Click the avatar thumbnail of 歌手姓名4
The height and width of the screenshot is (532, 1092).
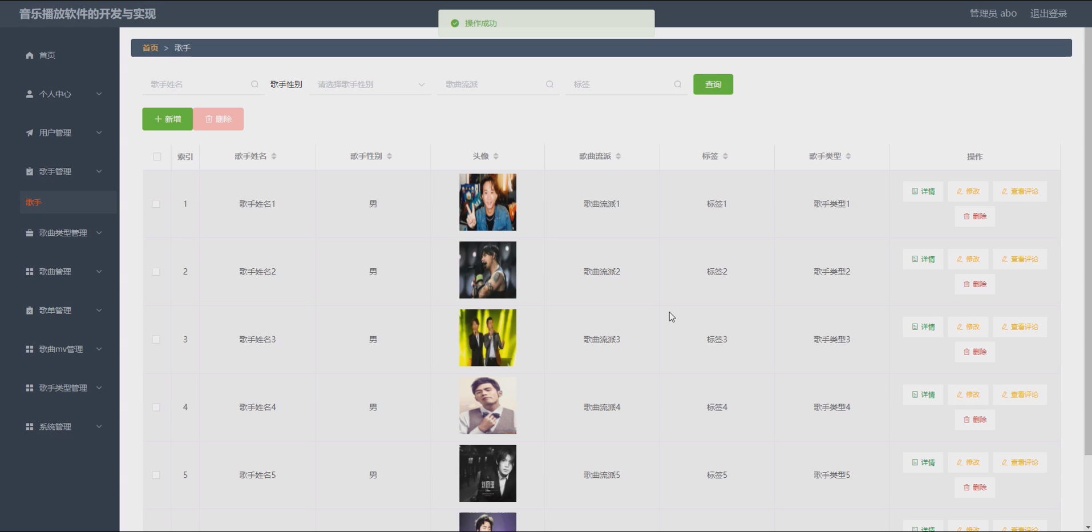(x=488, y=406)
